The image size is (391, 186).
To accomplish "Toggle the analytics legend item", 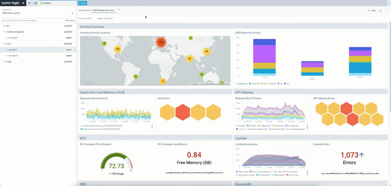I will (x=241, y=126).
